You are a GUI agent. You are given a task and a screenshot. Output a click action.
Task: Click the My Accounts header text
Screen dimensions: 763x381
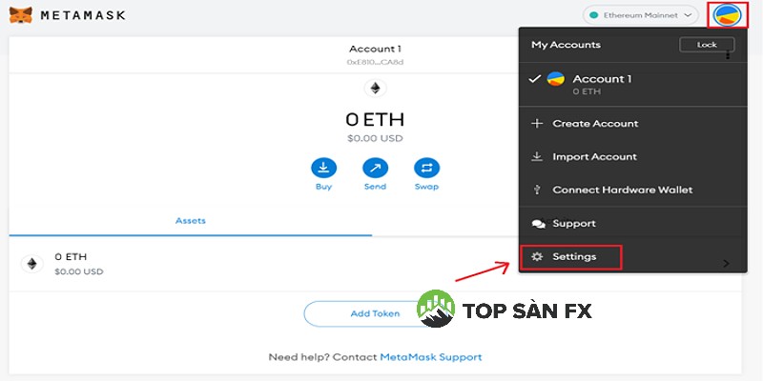point(566,45)
